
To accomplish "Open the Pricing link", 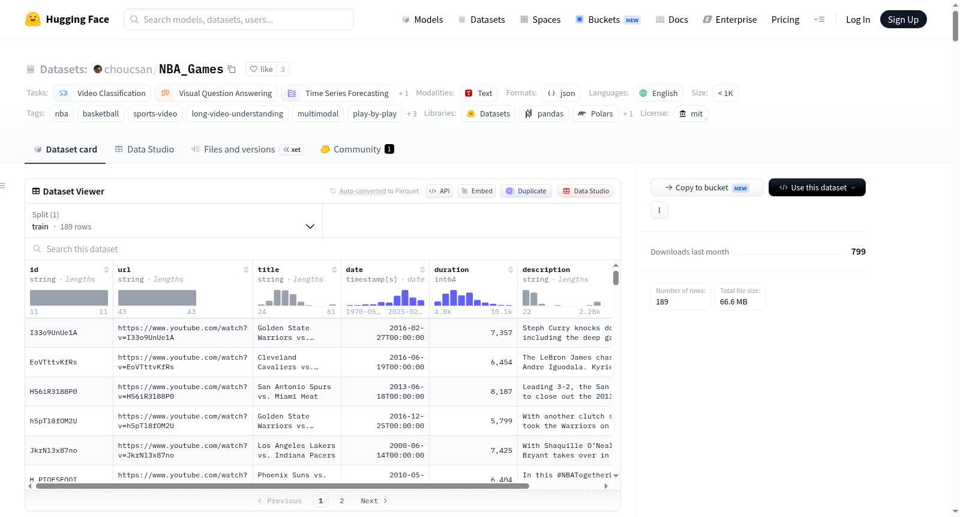I will coord(785,19).
